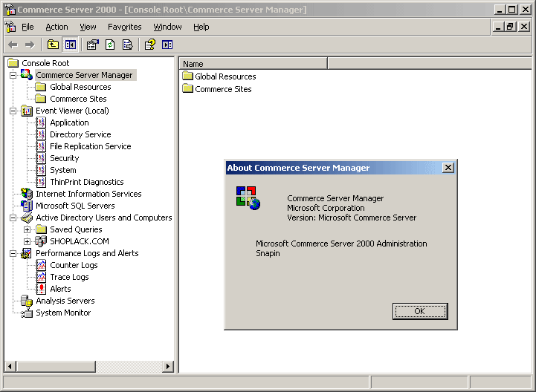Screen dimensions: 536x392
Task: Click the Event Viewer (Local) icon
Action: pos(27,111)
